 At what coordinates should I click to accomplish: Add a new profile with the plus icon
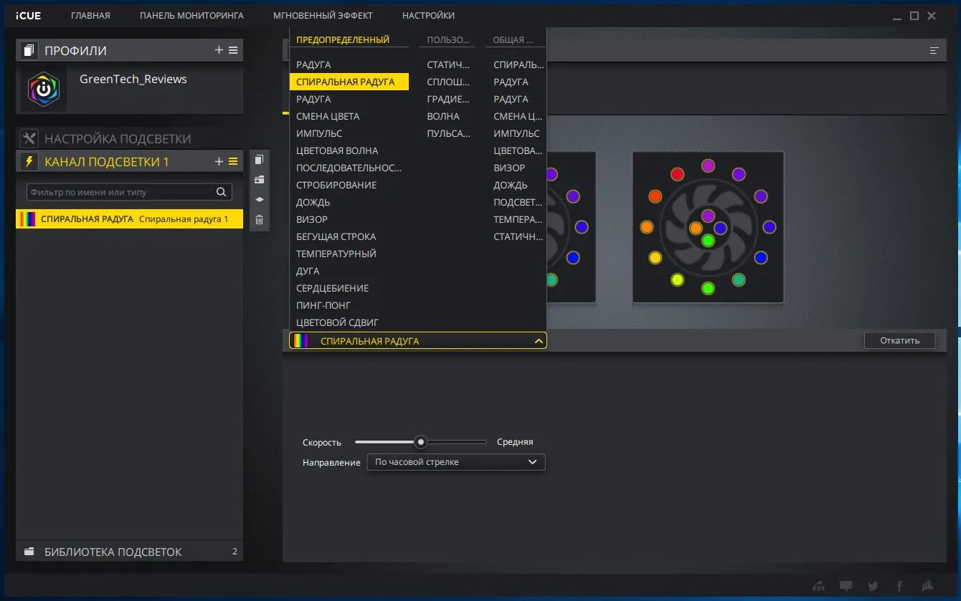click(x=219, y=50)
